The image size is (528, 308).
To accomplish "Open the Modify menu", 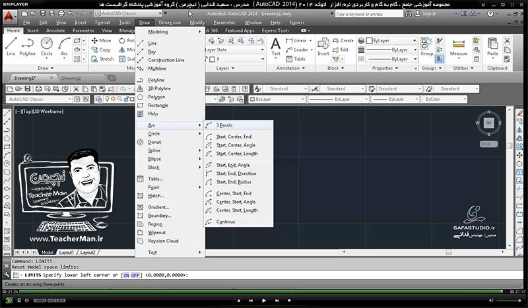I will [197, 22].
